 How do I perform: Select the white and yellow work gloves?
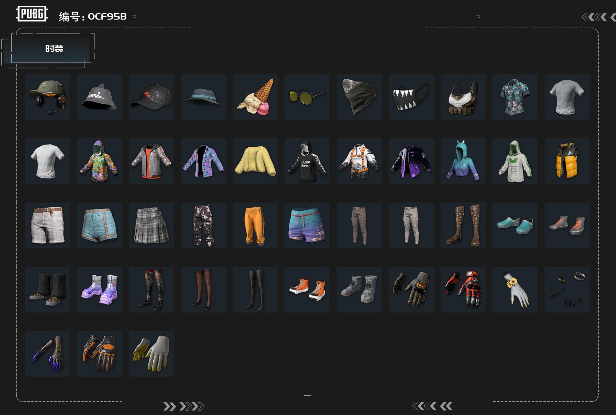pos(151,354)
